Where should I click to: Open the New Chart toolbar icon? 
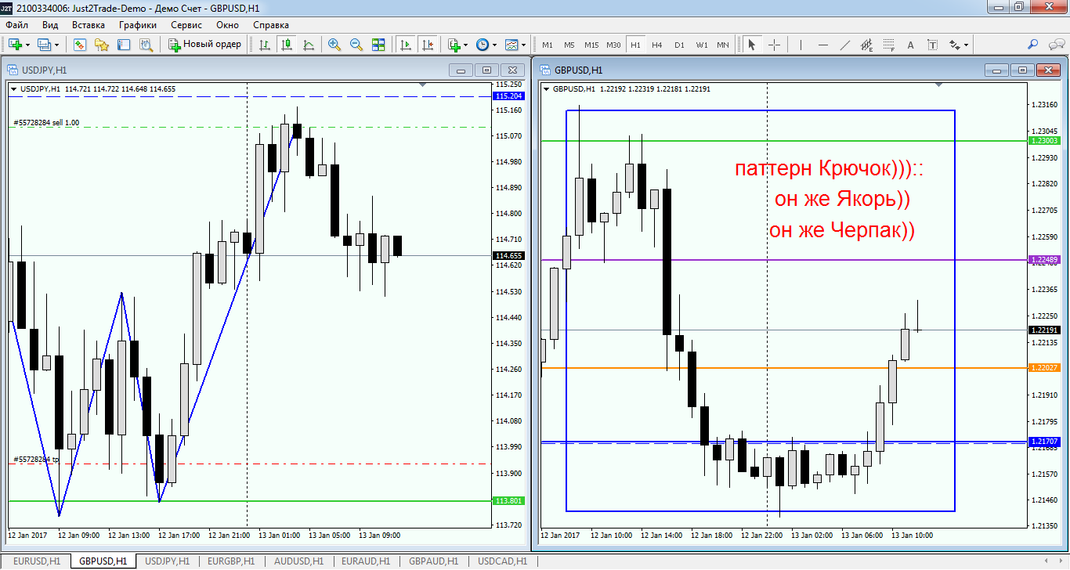[x=15, y=45]
